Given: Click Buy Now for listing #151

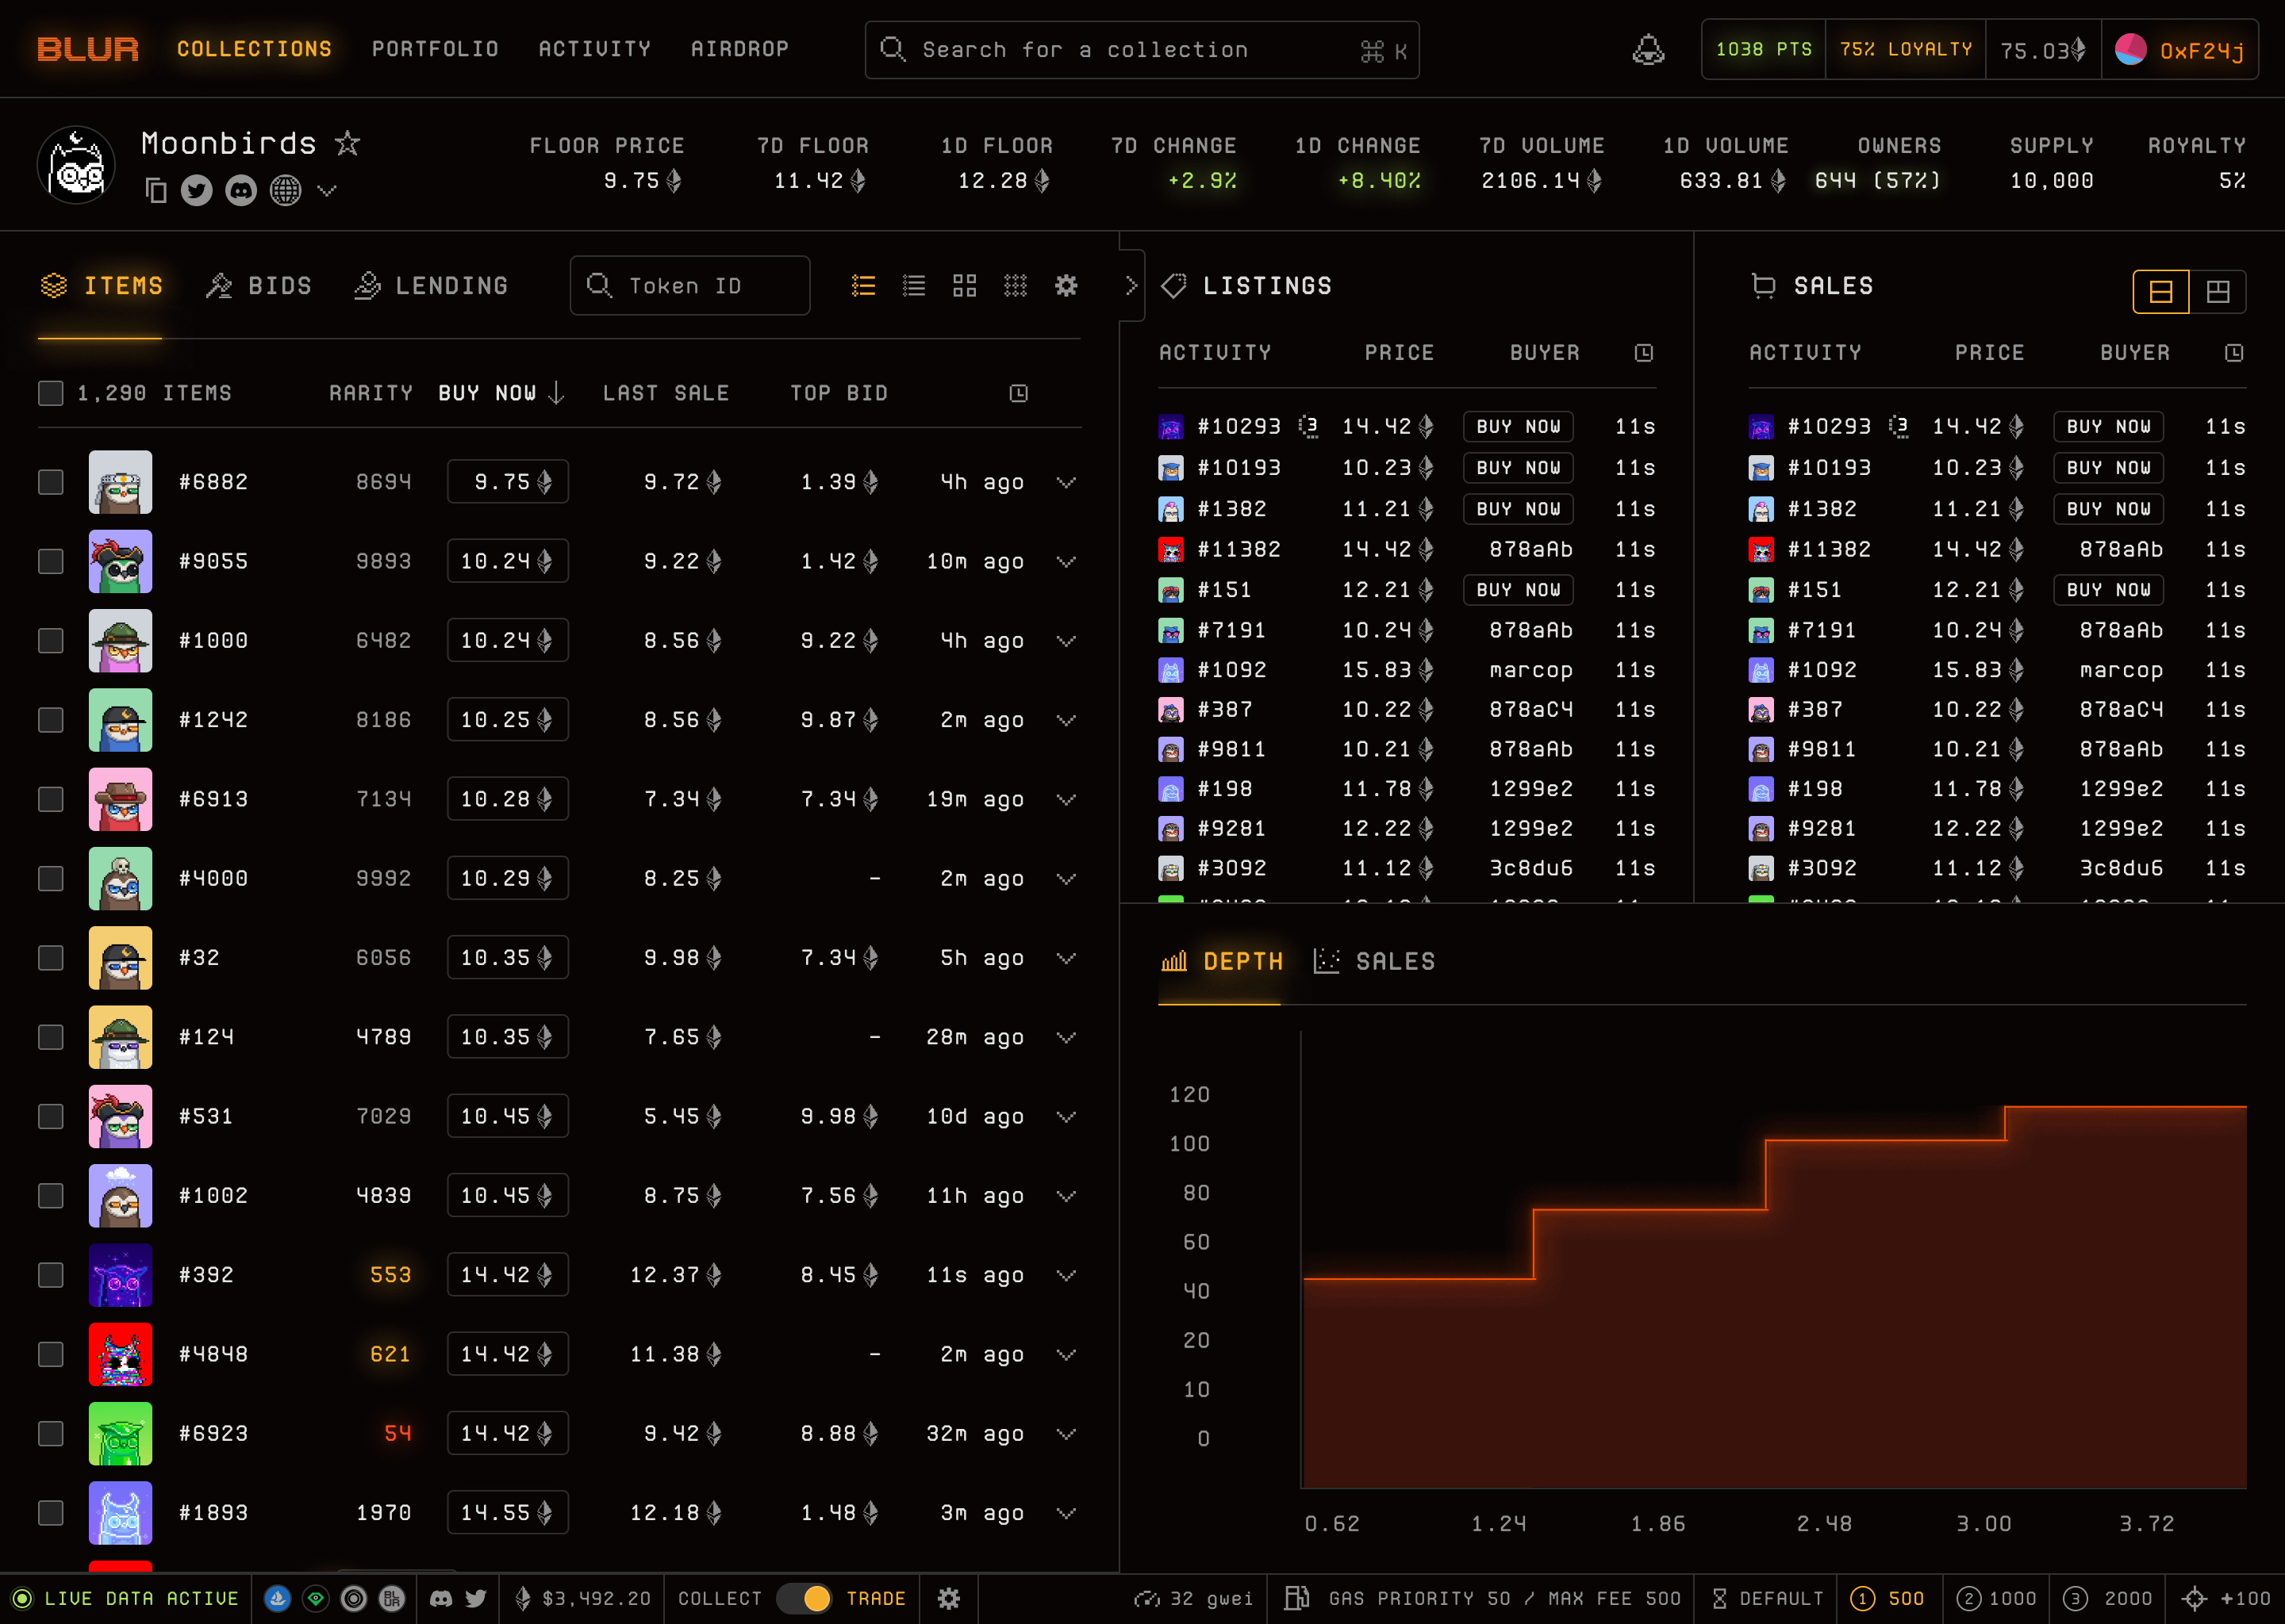Looking at the screenshot, I should (x=1518, y=589).
